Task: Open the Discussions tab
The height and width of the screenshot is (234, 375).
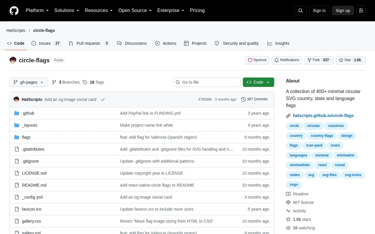Action: (x=132, y=43)
